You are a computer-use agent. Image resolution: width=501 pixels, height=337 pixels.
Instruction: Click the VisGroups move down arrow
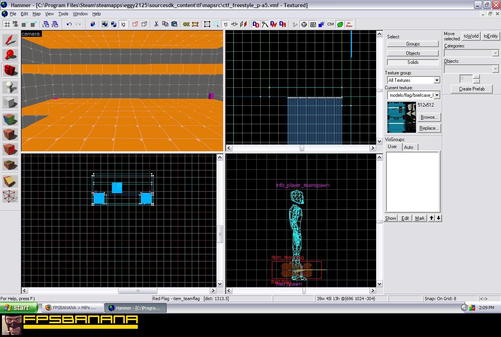pyautogui.click(x=438, y=218)
